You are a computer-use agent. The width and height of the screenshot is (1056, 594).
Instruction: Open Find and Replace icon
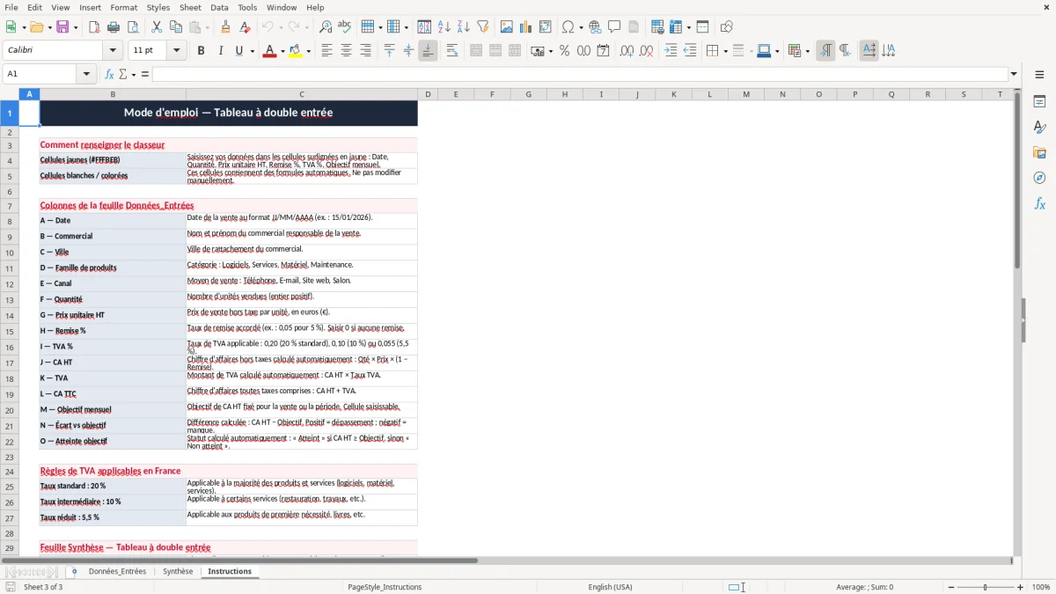[326, 27]
